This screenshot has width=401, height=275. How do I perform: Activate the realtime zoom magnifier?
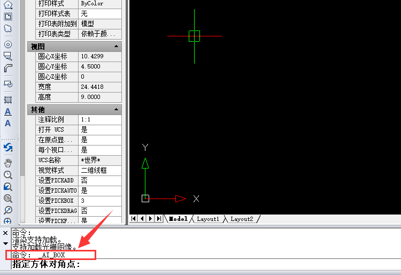[8, 175]
